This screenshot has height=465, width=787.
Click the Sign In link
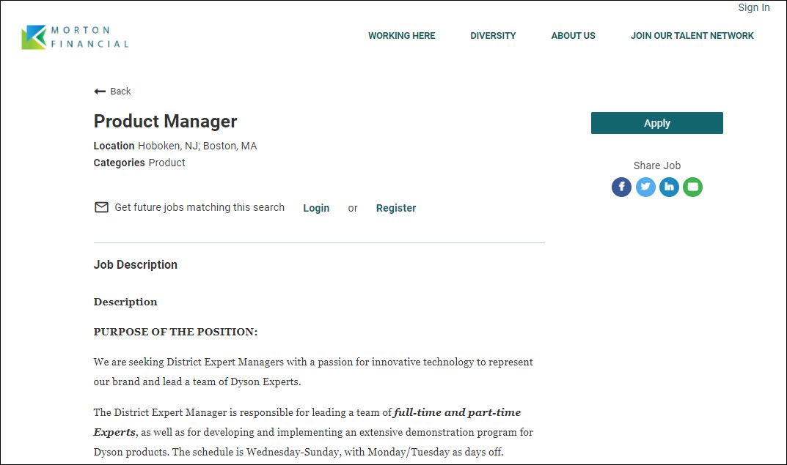(753, 8)
